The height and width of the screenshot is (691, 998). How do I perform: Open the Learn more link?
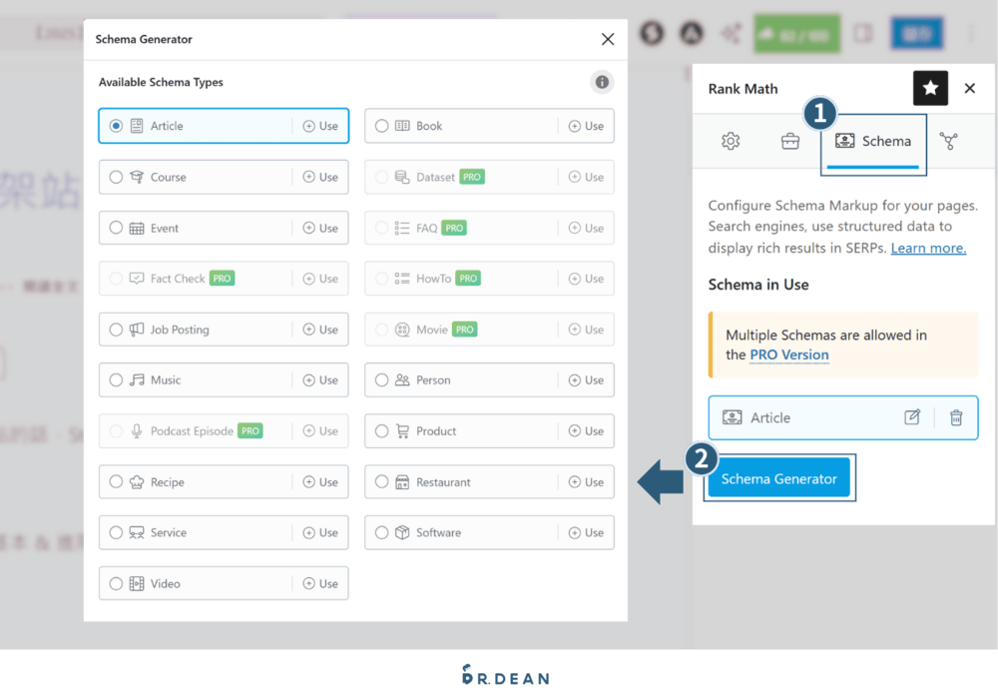pos(928,248)
